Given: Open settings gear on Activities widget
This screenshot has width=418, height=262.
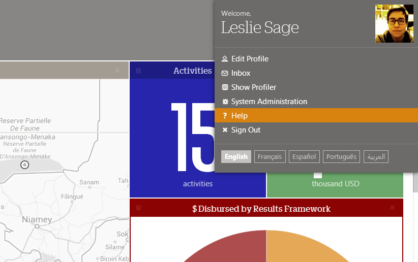Looking at the screenshot, I should 138,71.
